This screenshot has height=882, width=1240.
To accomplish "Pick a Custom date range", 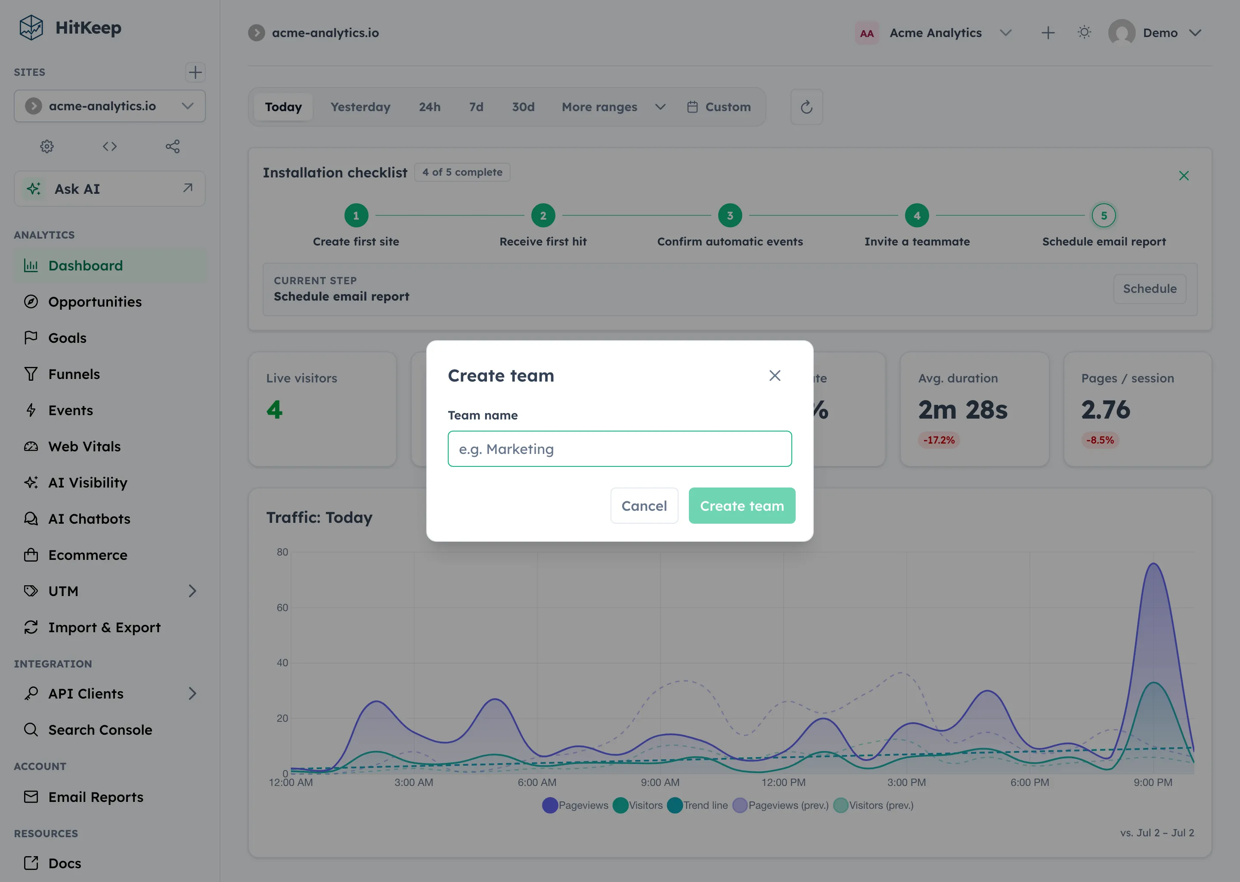I will [x=719, y=107].
